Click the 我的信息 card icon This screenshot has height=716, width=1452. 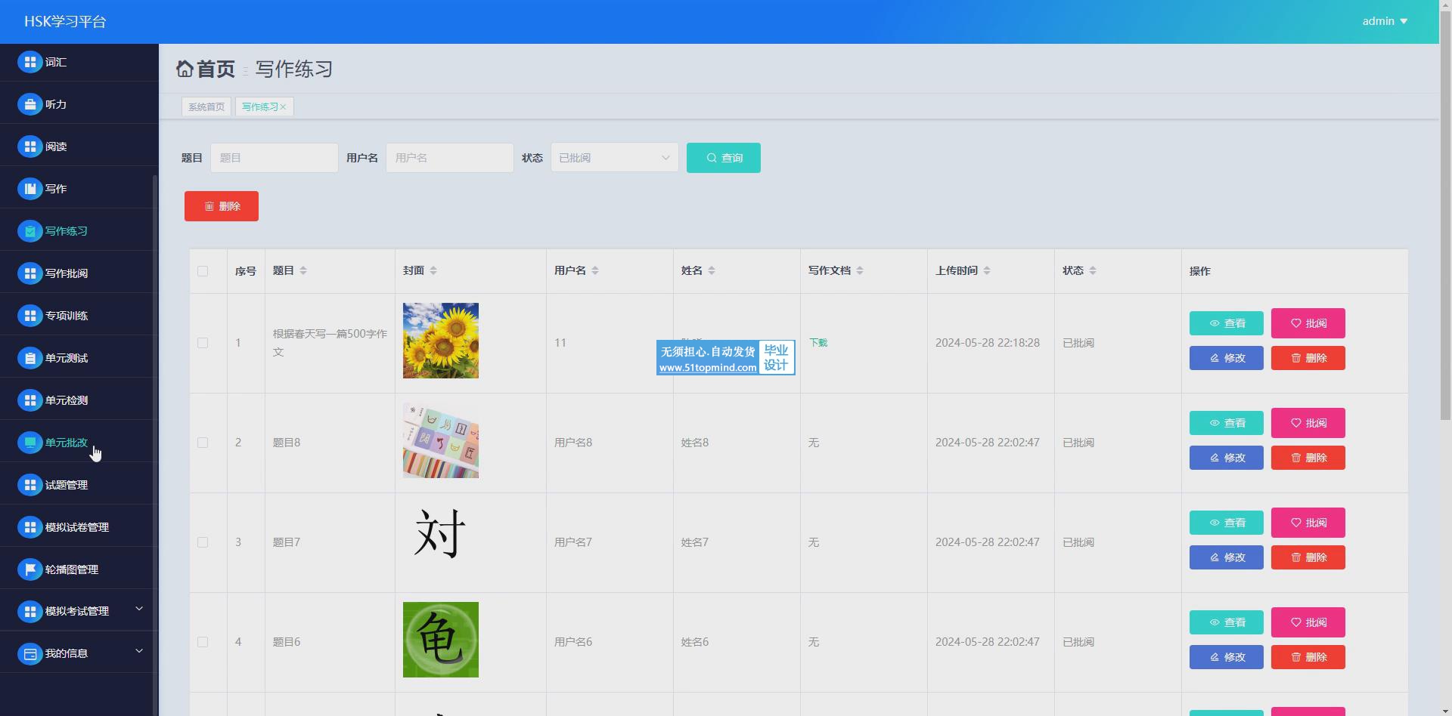(x=30, y=653)
